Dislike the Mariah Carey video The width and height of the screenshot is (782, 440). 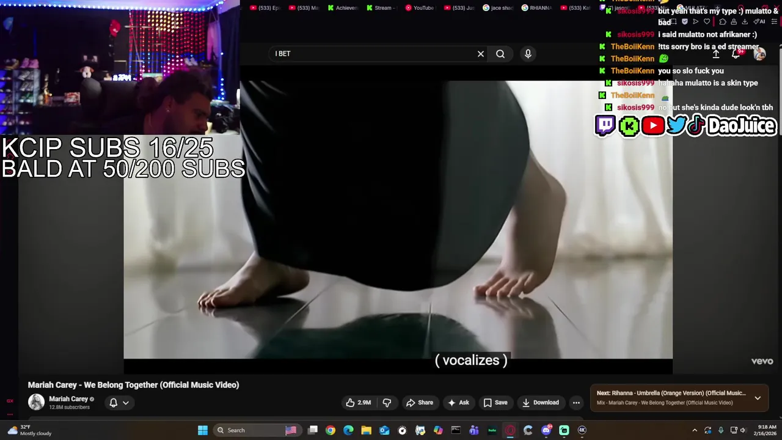click(387, 403)
